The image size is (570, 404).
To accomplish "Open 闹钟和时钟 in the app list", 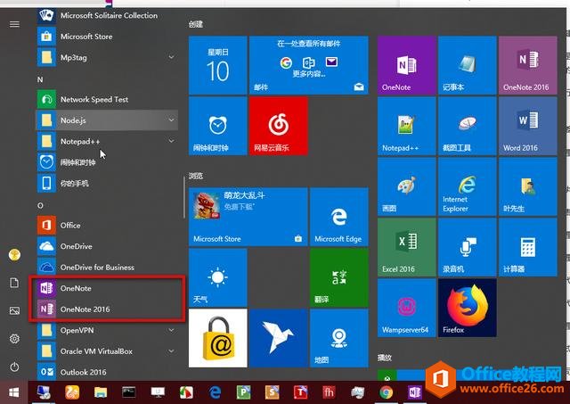I will 108,162.
